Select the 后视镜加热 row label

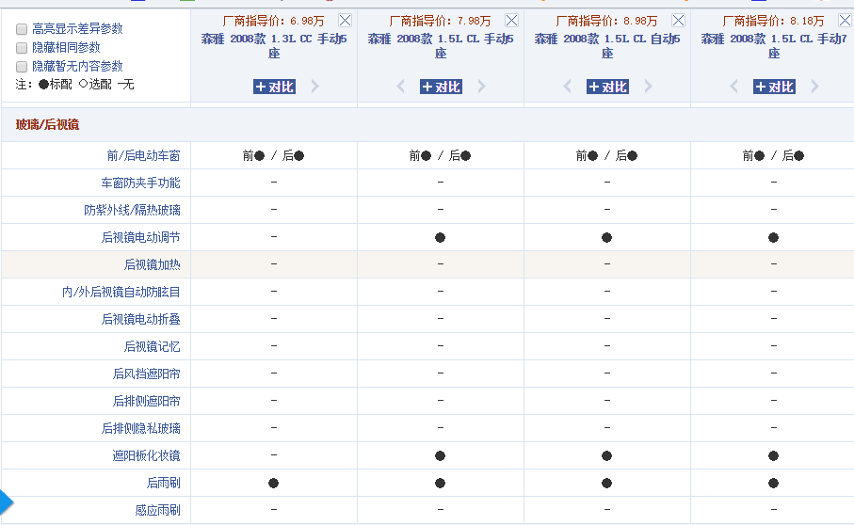pyautogui.click(x=152, y=264)
